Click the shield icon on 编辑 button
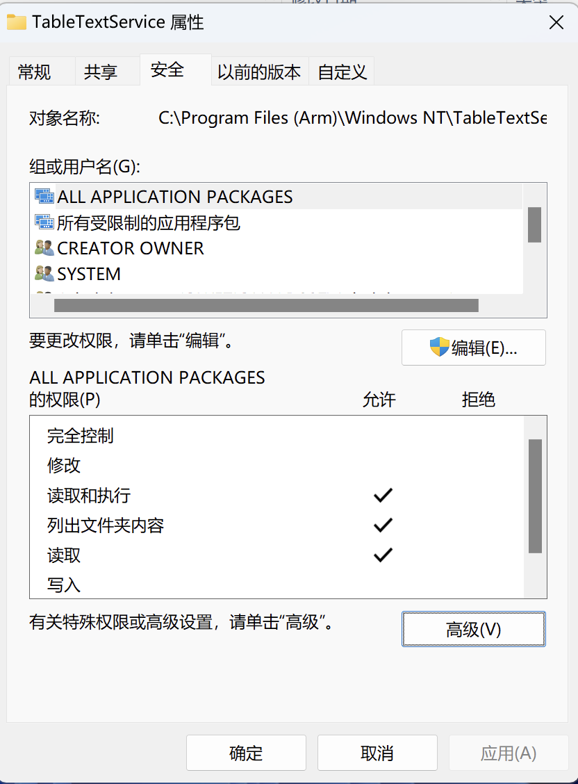Viewport: 578px width, 784px height. pos(440,347)
